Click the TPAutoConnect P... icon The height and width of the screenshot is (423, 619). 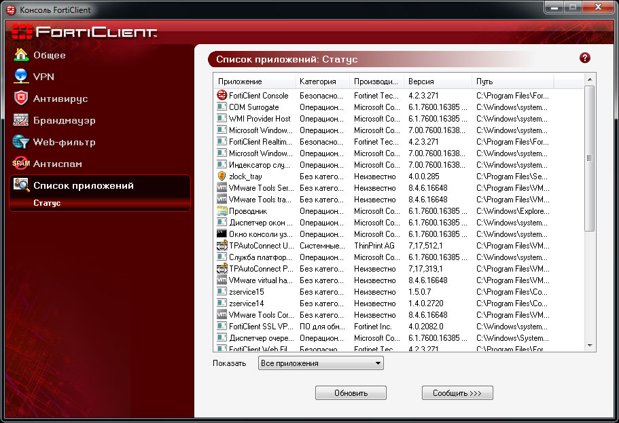pos(222,269)
